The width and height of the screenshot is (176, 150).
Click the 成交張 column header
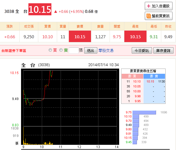tap(29, 26)
